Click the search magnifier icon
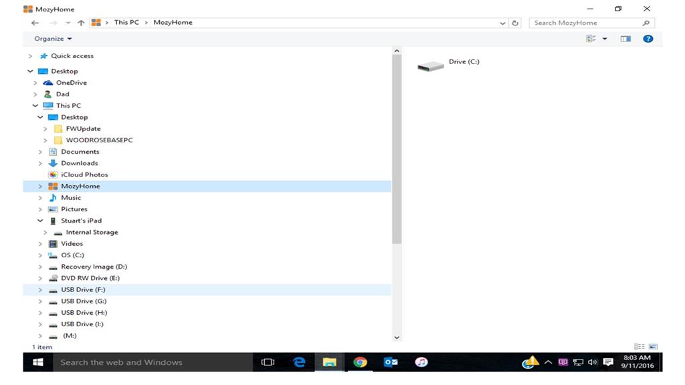The height and width of the screenshot is (385, 685). click(x=646, y=23)
